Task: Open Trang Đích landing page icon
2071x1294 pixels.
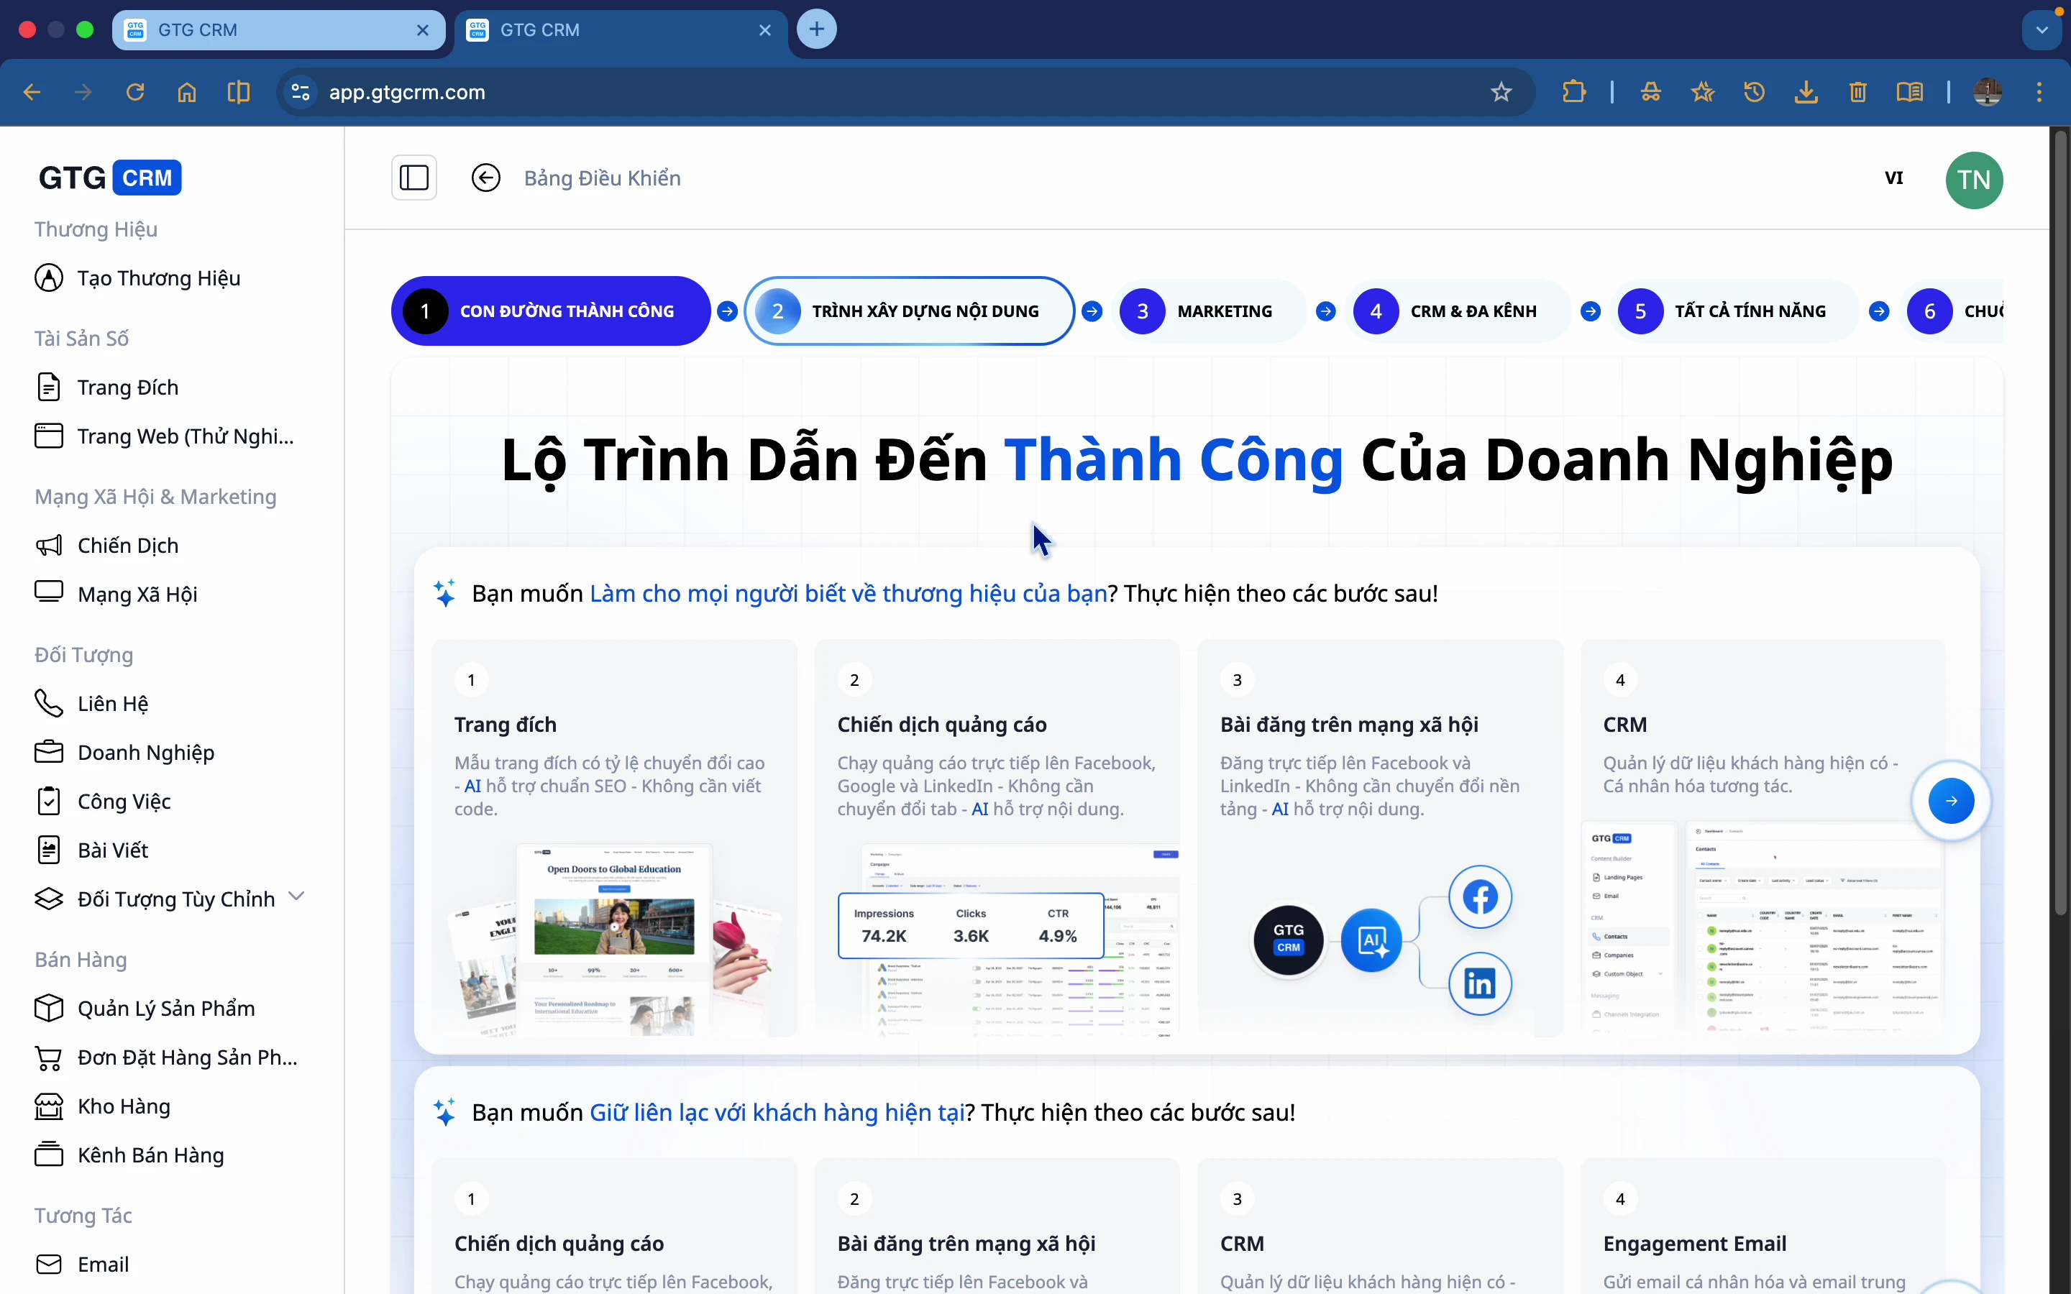Action: click(49, 387)
